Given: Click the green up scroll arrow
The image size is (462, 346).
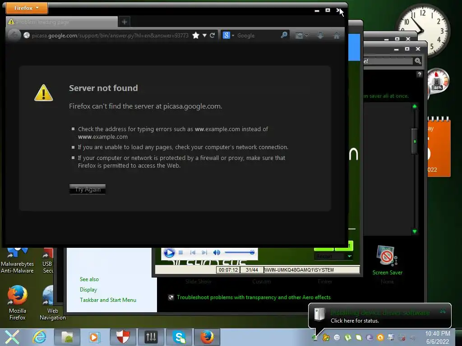Looking at the screenshot, I should point(415,106).
